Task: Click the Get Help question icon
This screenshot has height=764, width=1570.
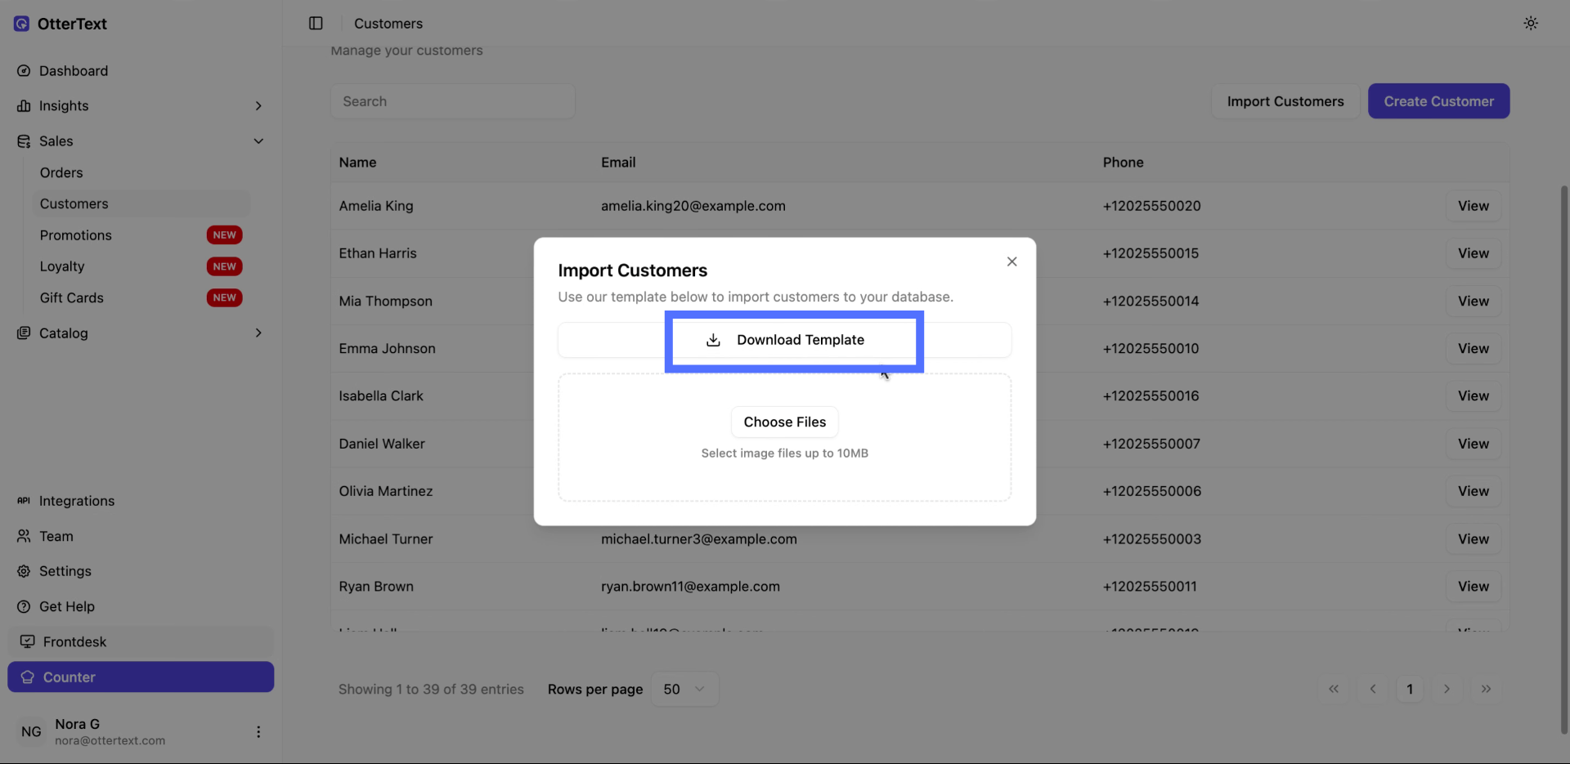Action: pos(24,607)
